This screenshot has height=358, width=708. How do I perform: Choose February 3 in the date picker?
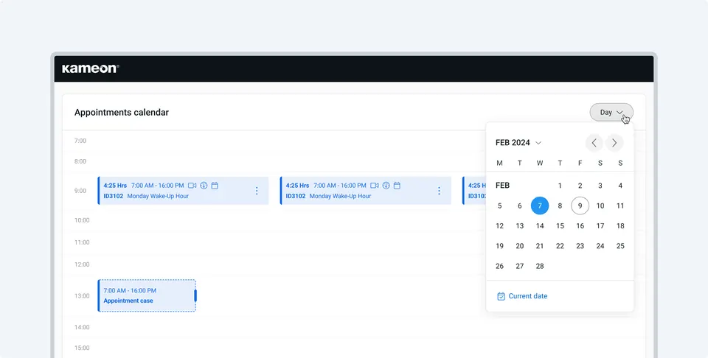tap(600, 186)
